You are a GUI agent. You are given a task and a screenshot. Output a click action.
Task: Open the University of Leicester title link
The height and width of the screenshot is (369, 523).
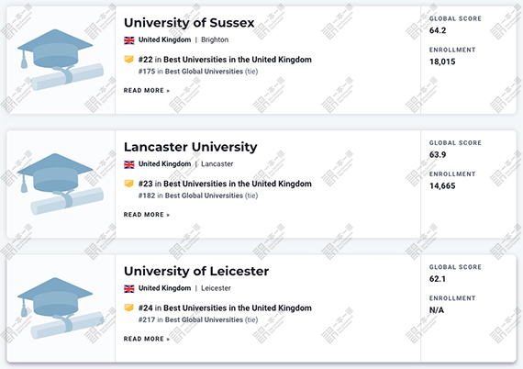196,271
